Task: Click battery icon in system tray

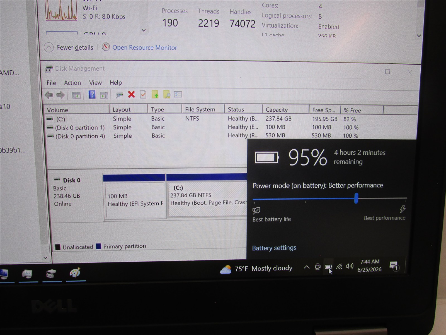Action: [328, 267]
